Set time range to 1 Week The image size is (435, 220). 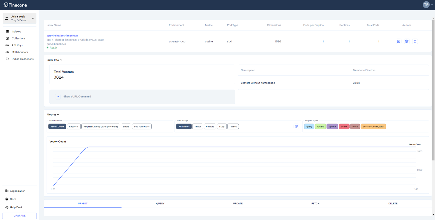click(233, 126)
